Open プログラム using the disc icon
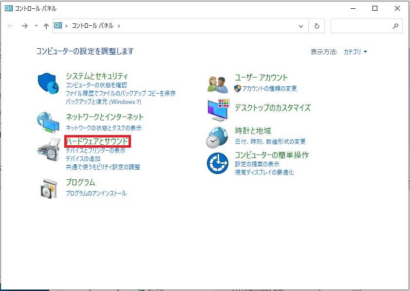 click(x=48, y=189)
